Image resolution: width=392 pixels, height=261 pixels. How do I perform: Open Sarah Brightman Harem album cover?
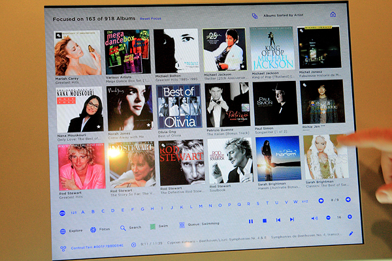click(278, 159)
